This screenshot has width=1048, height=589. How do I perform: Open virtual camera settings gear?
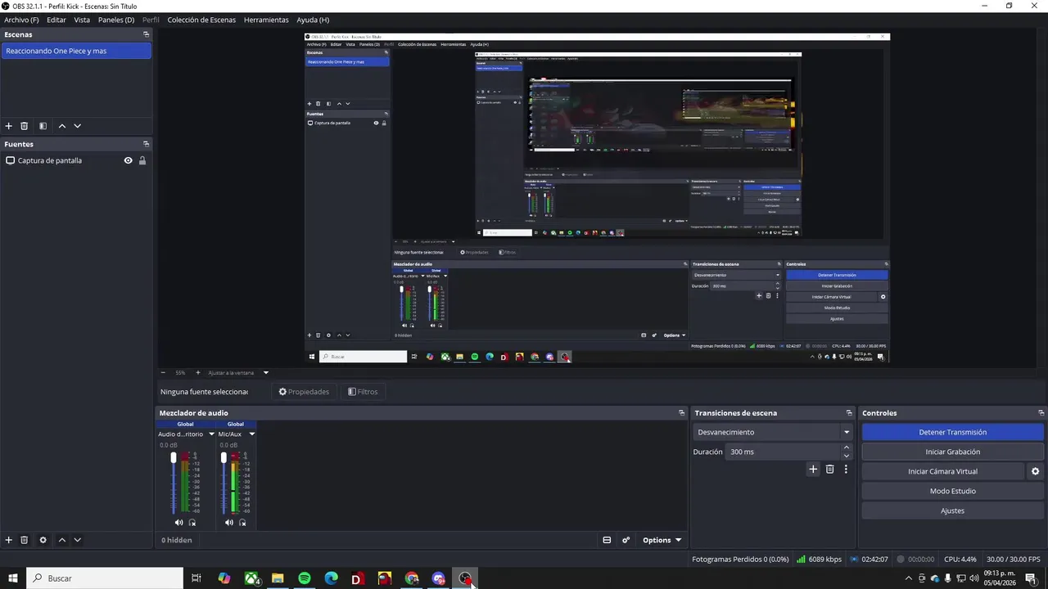[x=1035, y=471]
